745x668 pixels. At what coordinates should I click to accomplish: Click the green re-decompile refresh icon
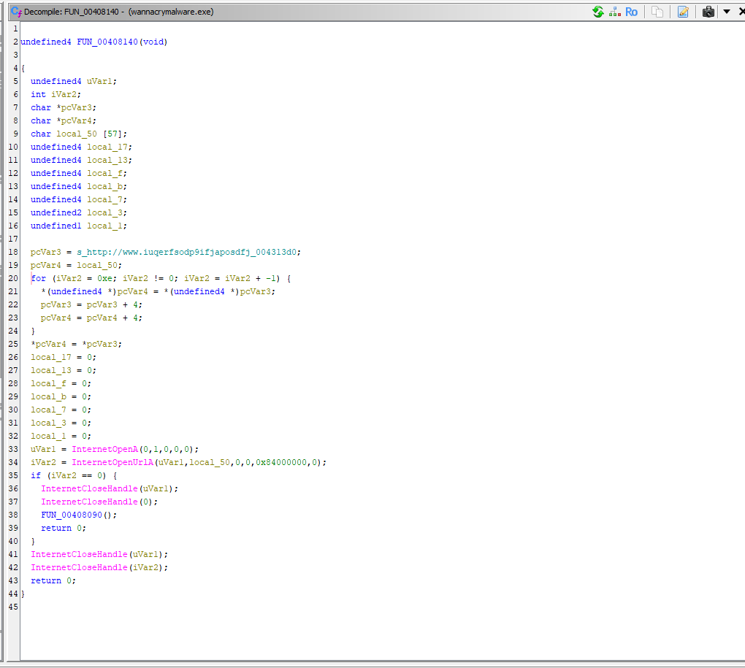pyautogui.click(x=597, y=12)
